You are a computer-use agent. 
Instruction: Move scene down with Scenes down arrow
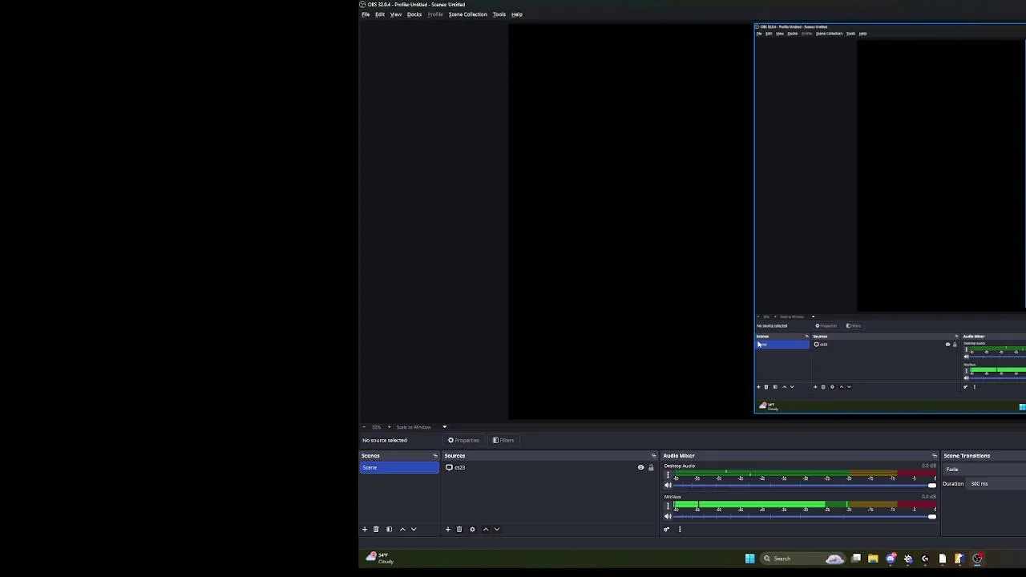414,529
